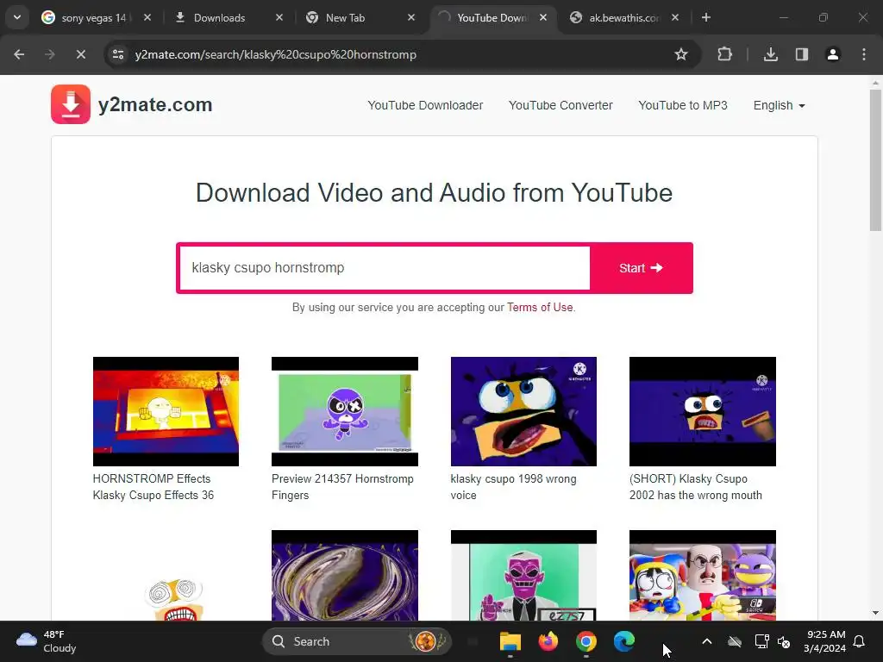Select the HORNSTROMP Effects thermal-colored thumbnail
Screen dimensions: 883x662
(x=166, y=411)
